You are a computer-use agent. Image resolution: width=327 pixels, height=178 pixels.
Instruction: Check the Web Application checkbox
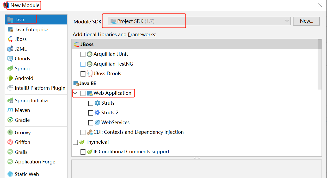pyautogui.click(x=83, y=93)
